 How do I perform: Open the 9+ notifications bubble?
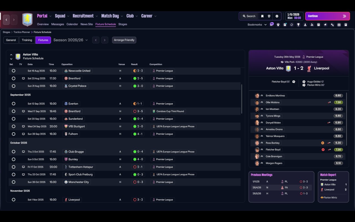click(x=272, y=24)
